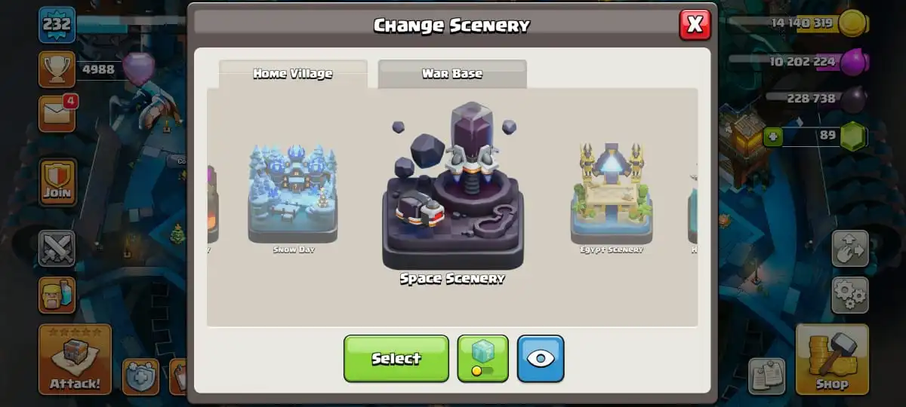
Task: Tap the Join clan shield icon
Action: [x=57, y=182]
